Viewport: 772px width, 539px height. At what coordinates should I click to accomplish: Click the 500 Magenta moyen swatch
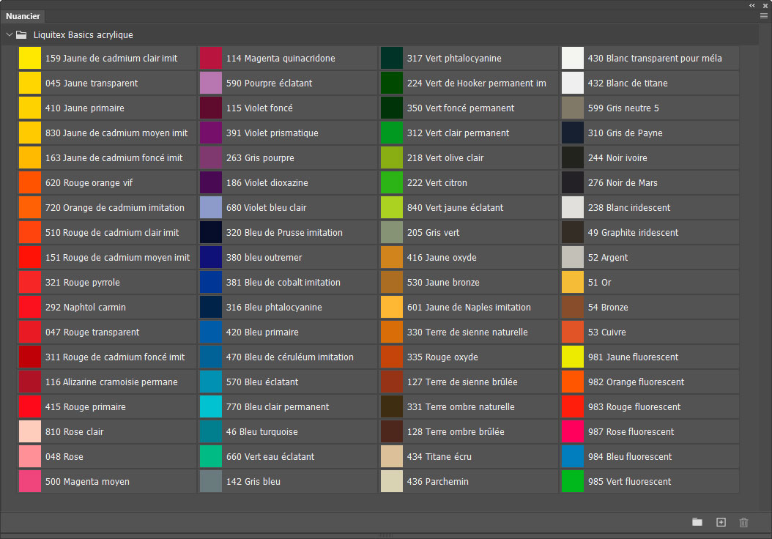tap(30, 482)
